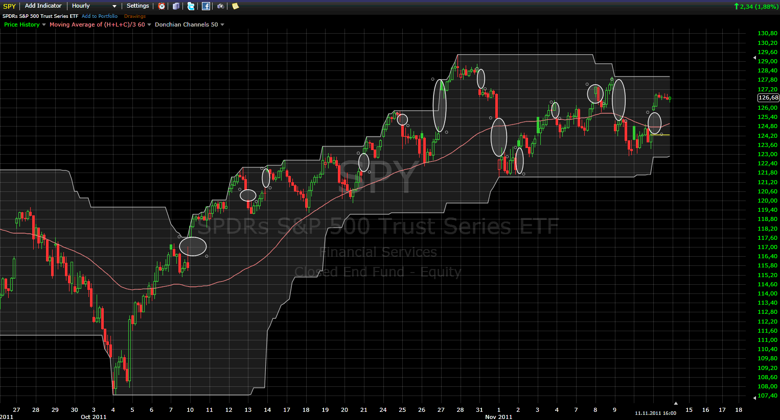This screenshot has width=780, height=420.
Task: Click the database stack icon in toolbar
Action: tap(176, 6)
